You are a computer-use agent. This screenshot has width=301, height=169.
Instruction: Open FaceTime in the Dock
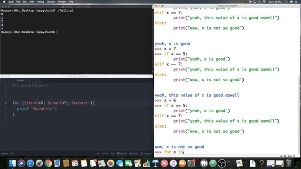(x=128, y=163)
